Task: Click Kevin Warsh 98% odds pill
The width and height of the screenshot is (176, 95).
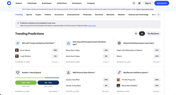Action: [x=55, y=50]
